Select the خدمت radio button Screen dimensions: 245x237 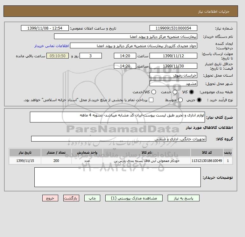tap(175, 92)
